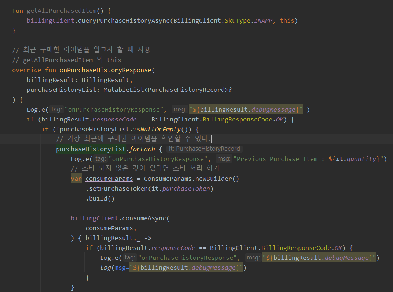Click underlined consumeParams variable declaration
The image size is (393, 292).
(x=109, y=179)
